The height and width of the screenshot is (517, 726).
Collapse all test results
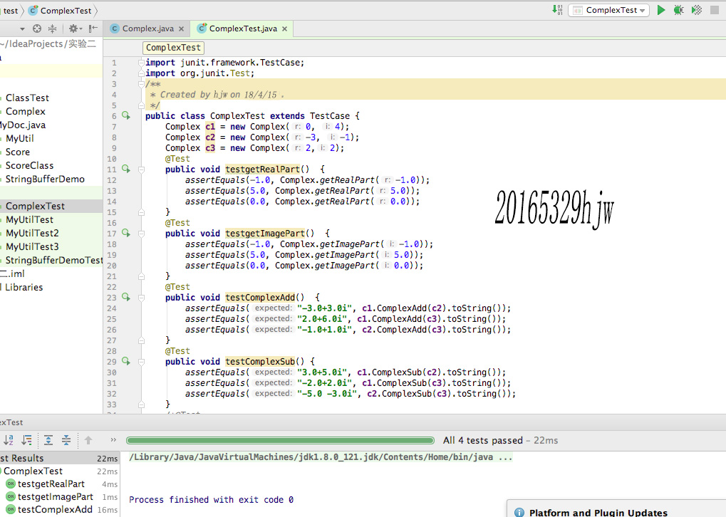point(66,440)
